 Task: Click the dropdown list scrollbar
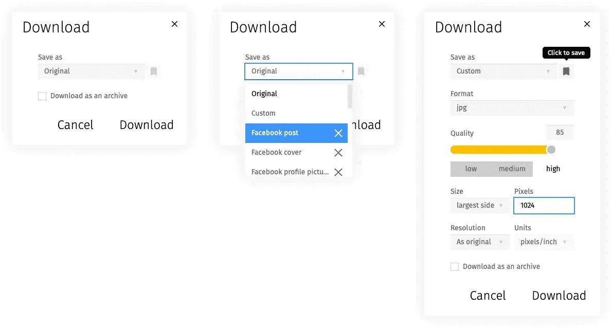pos(350,97)
